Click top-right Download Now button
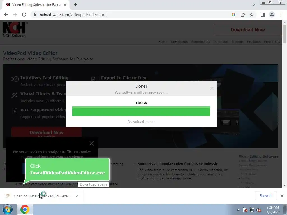287x215 pixels. [x=247, y=30]
